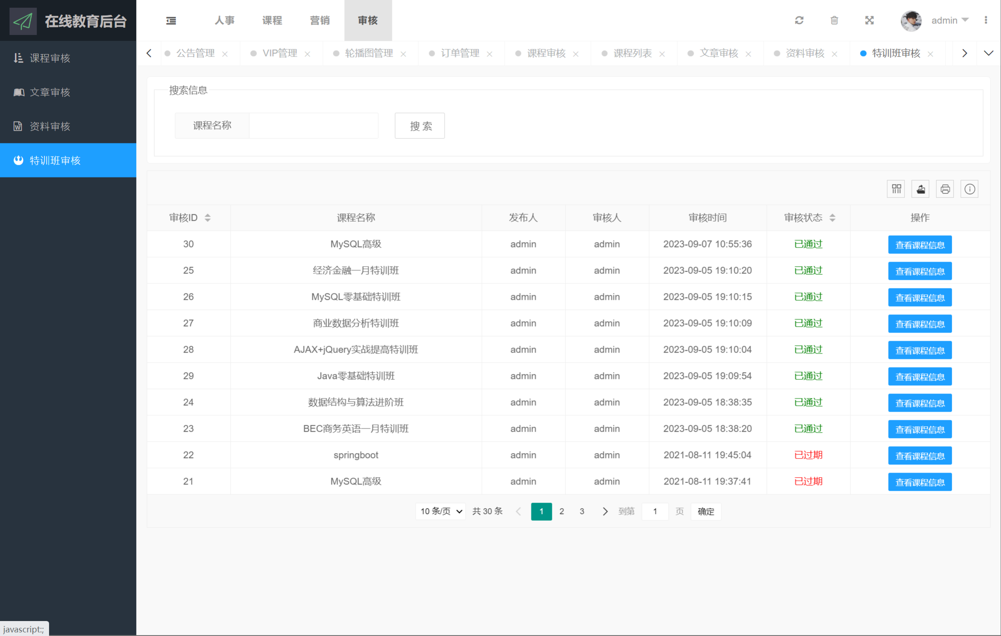Open the 10 条/页 page size dropdown
The height and width of the screenshot is (636, 1001).
[440, 511]
